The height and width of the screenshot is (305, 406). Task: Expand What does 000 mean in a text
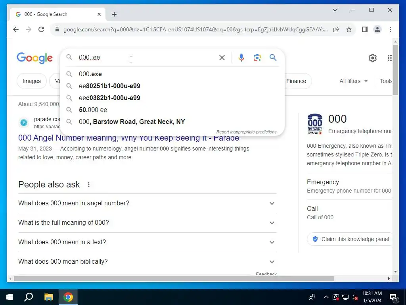(147, 242)
